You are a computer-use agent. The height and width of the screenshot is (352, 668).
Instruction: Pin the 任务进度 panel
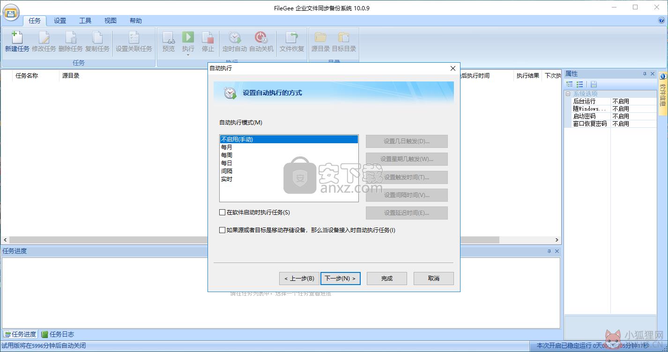549,251
